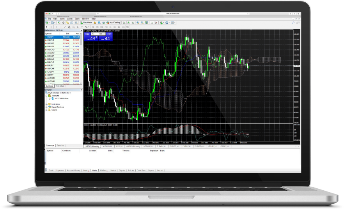Switch chart to D1 timeframe
This screenshot has height=209, width=344.
click(x=119, y=27)
